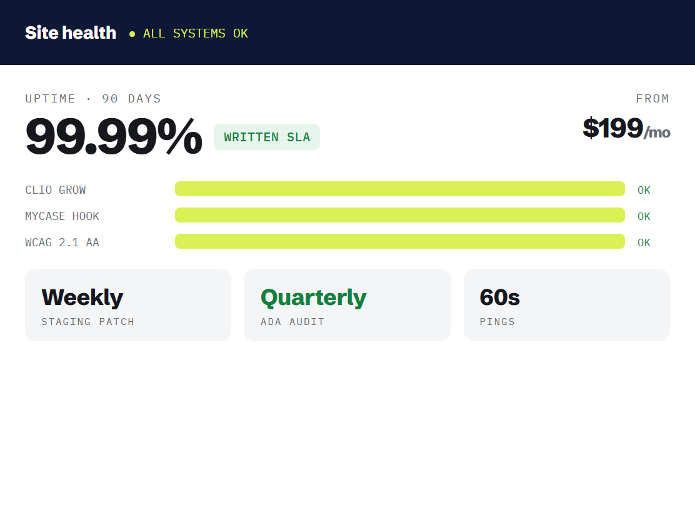695x525 pixels.
Task: Click the WCAG 2.1 AA progress bar
Action: (x=400, y=241)
